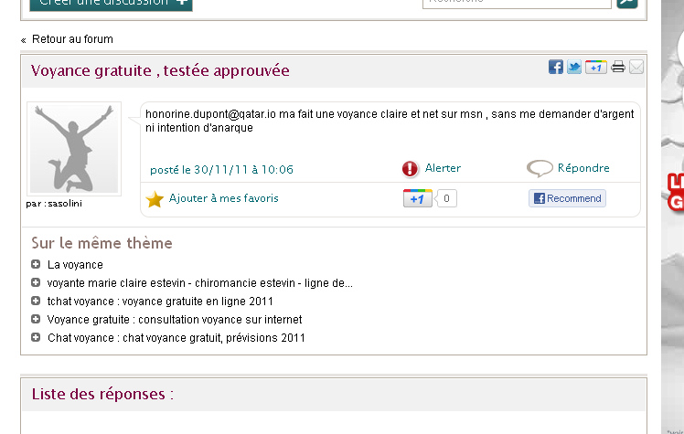
Task: Click Facebook Recommend button
Action: pos(567,198)
